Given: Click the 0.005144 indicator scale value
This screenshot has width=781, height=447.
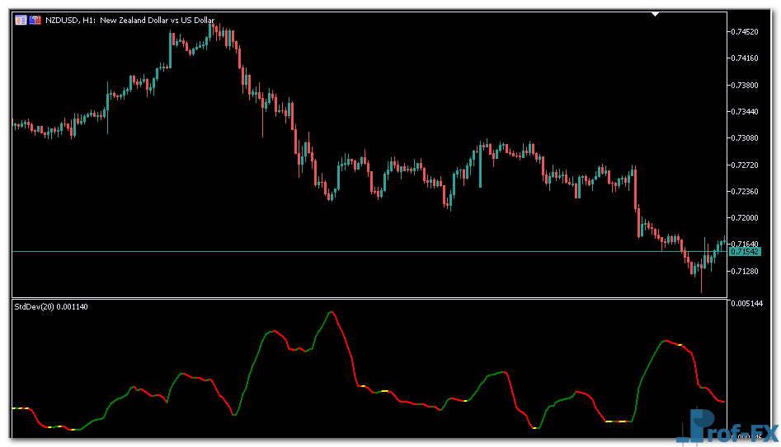Looking at the screenshot, I should coord(746,304).
